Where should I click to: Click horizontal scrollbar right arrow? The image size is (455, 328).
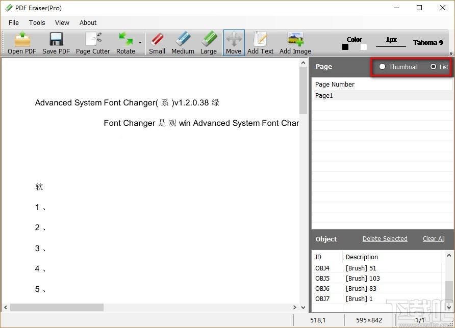pos(295,308)
